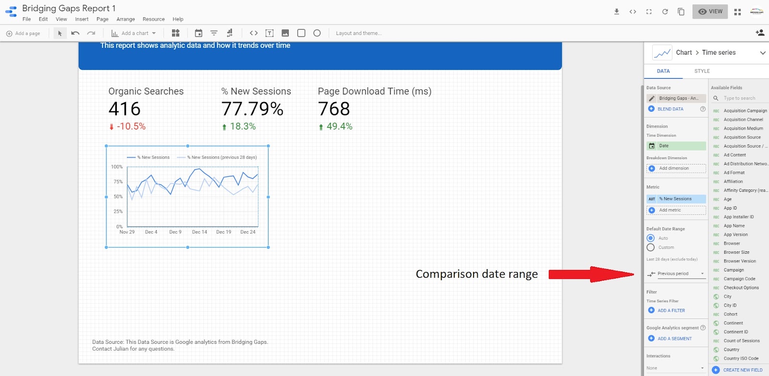
Task: Open the Arrange menu
Action: [125, 19]
